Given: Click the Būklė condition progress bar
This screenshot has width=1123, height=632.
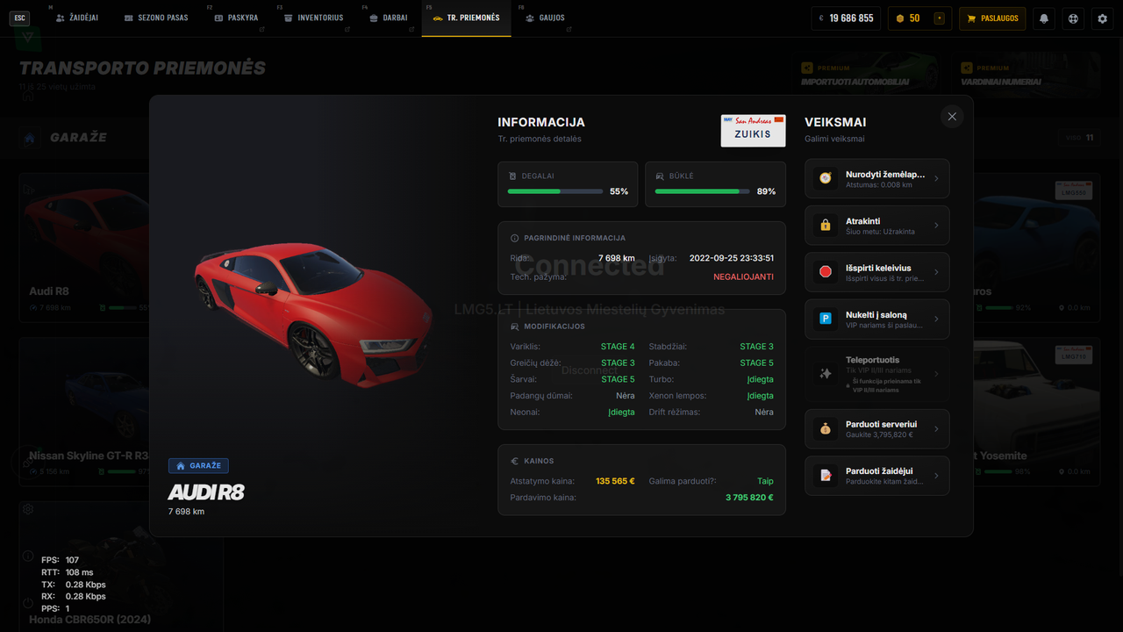Looking at the screenshot, I should pos(703,190).
